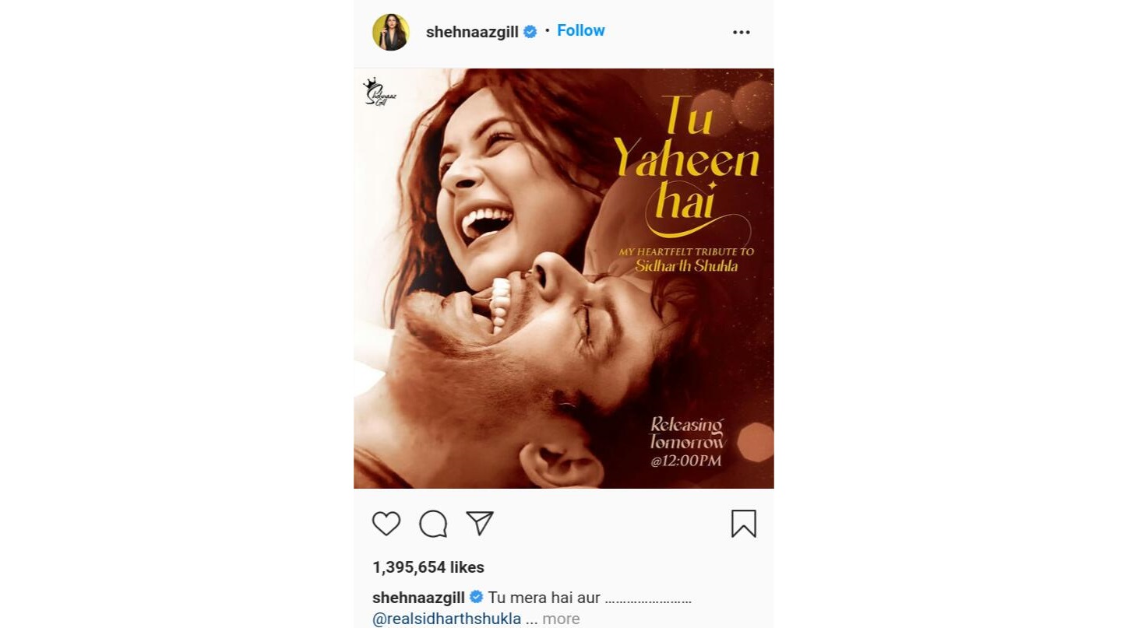Open comments via the speech bubble icon

[x=433, y=524]
